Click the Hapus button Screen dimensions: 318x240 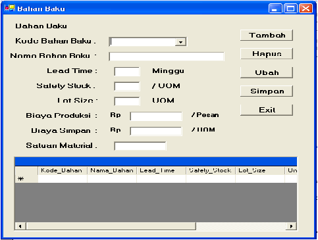pos(267,54)
